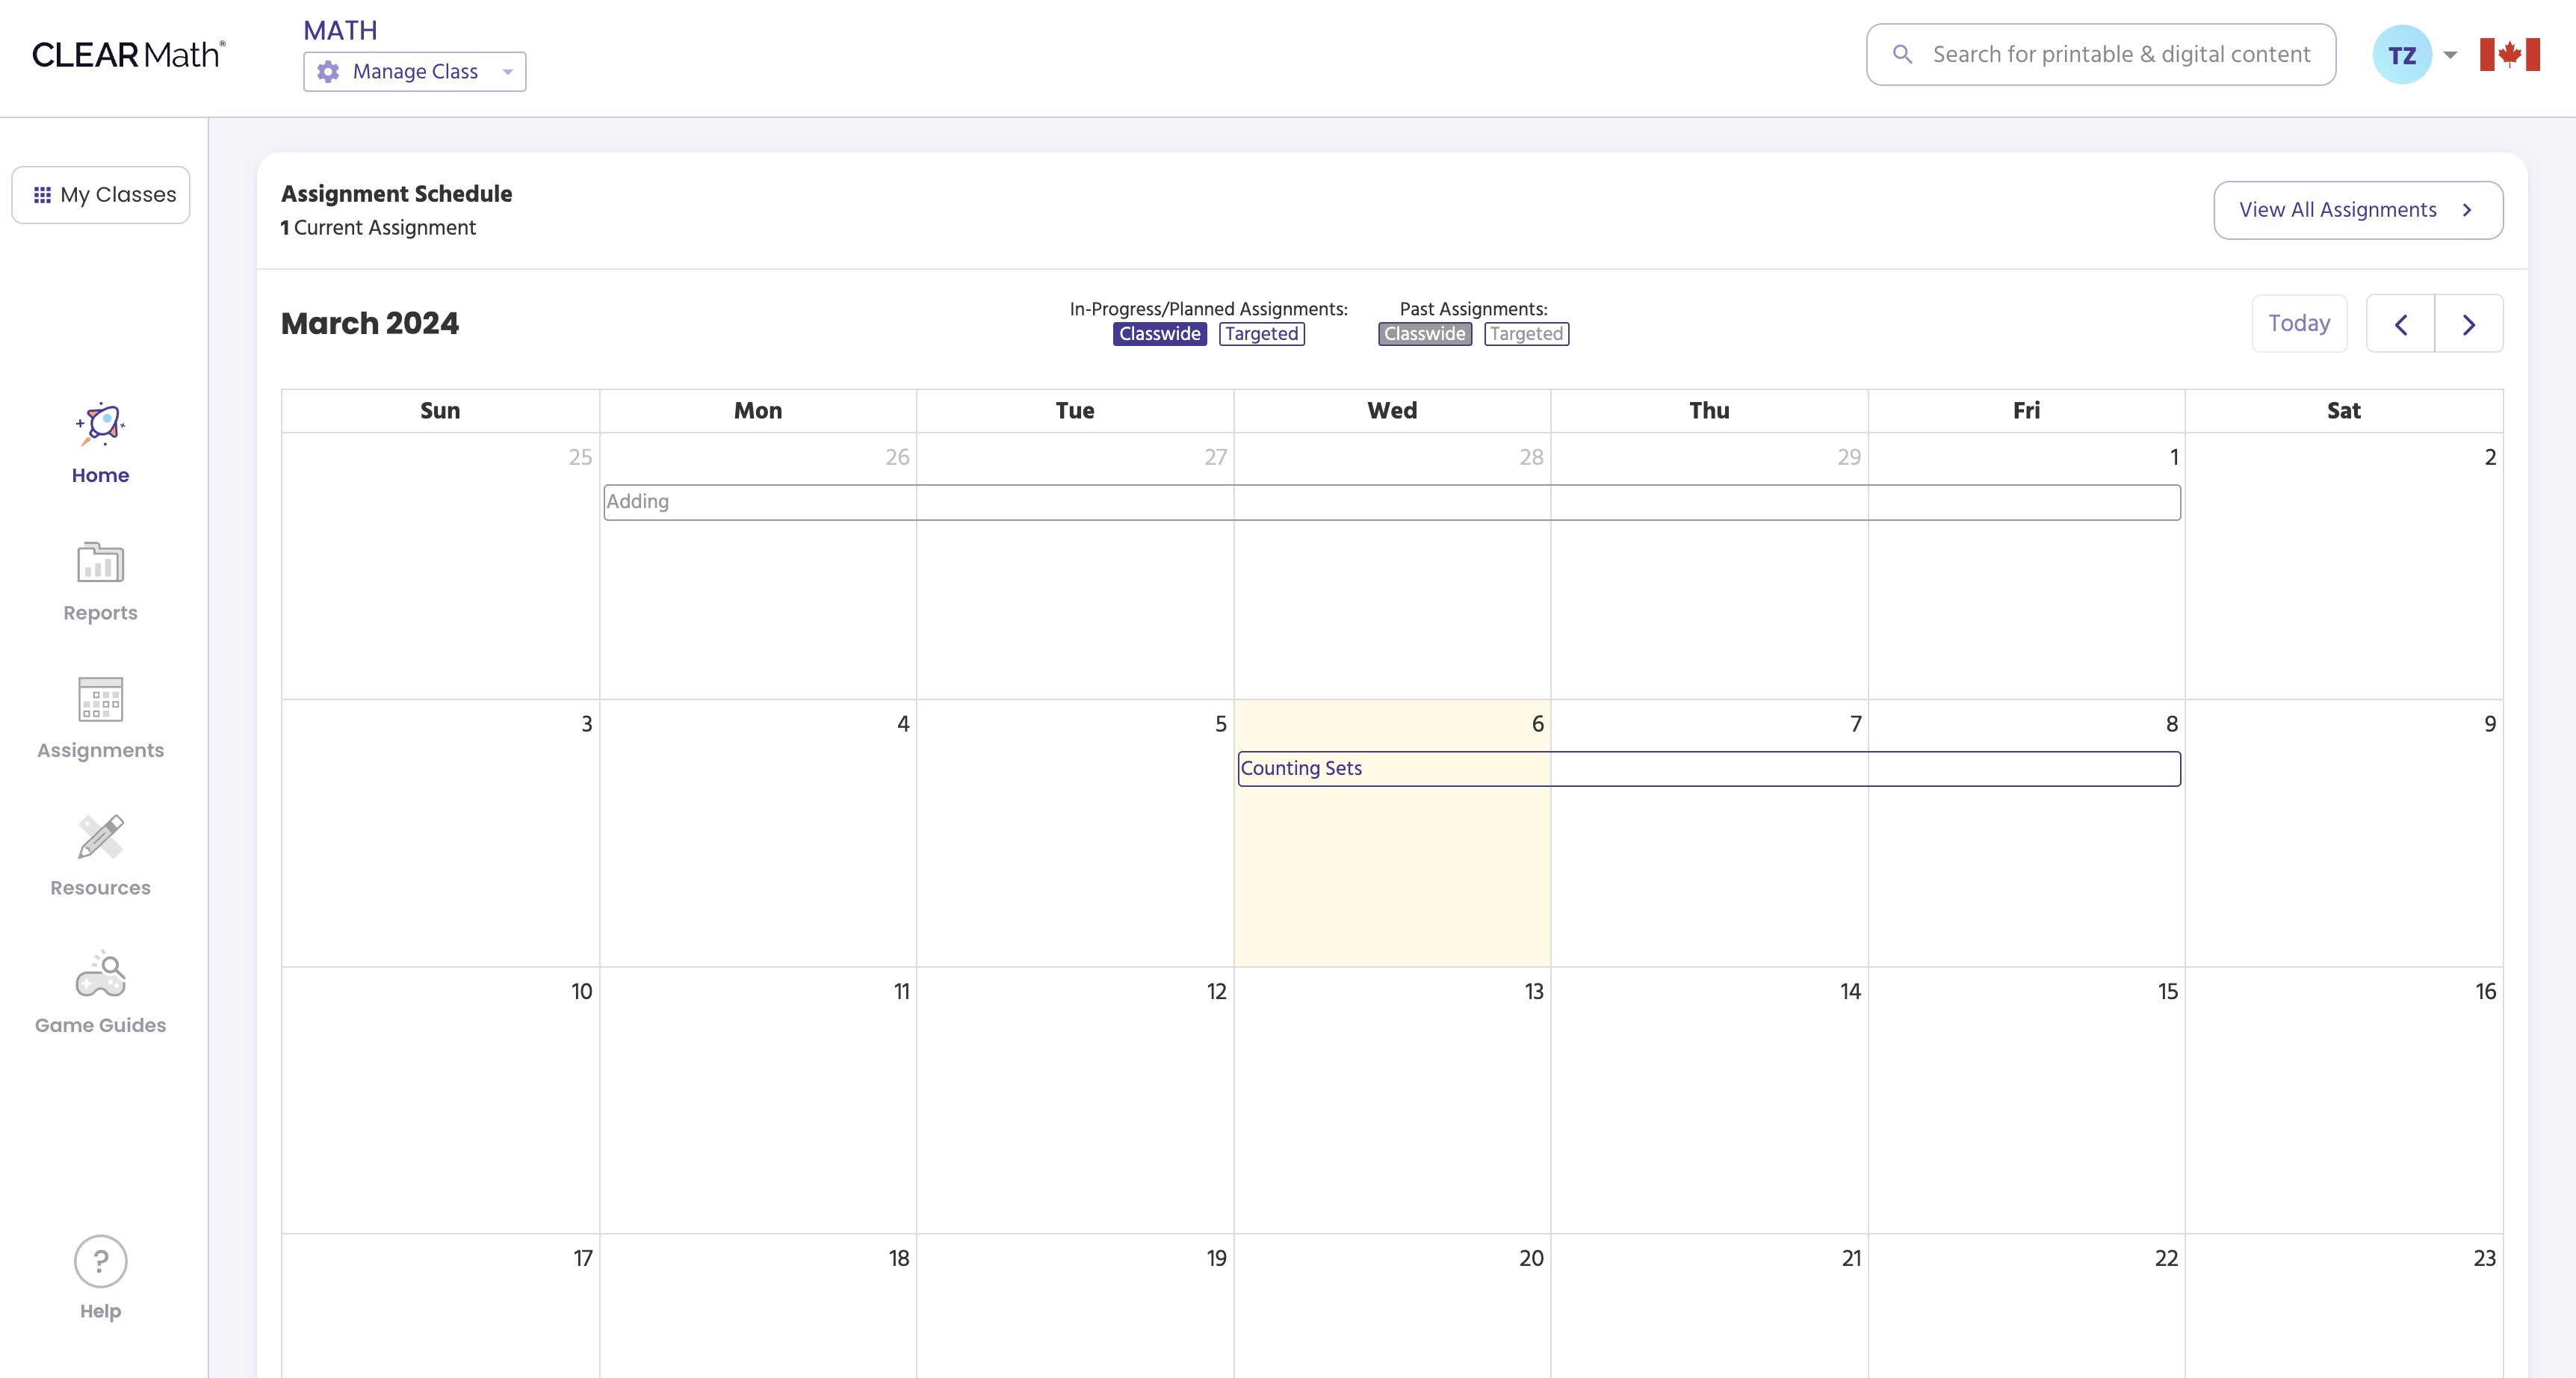Jump to Today on the calendar
This screenshot has width=2576, height=1378.
point(2298,323)
